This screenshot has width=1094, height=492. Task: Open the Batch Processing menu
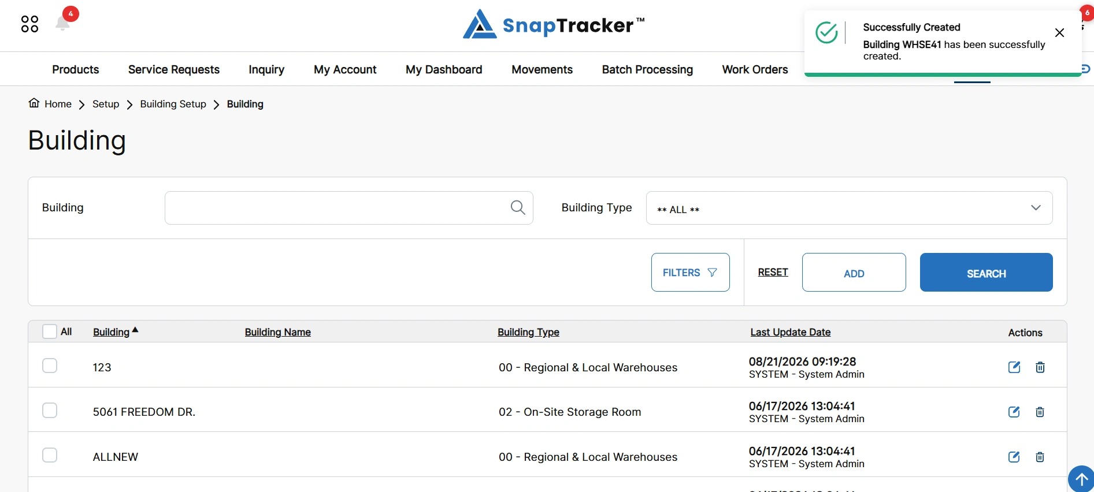coord(647,69)
